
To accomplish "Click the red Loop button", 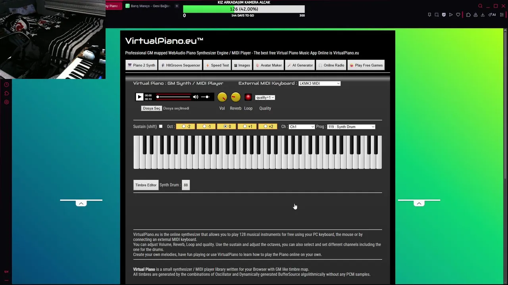I will point(248,97).
